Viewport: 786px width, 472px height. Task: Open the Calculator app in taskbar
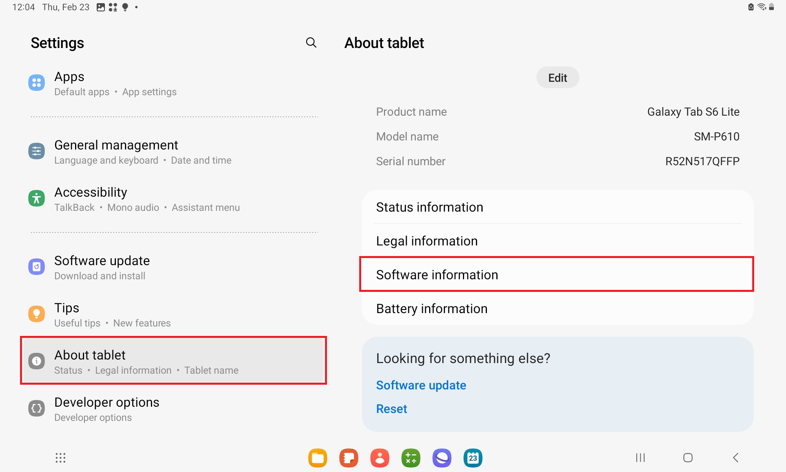(411, 458)
